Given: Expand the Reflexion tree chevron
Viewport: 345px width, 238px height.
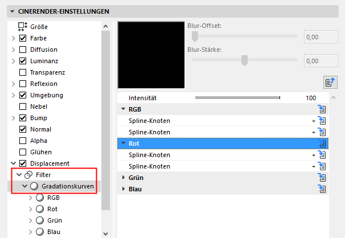Looking at the screenshot, I should tap(14, 84).
